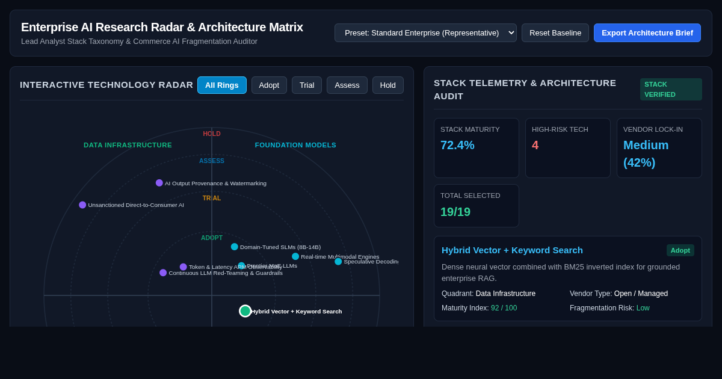The image size is (722, 379).
Task: Click the Vendor Type Open / Managed value
Action: (x=641, y=294)
